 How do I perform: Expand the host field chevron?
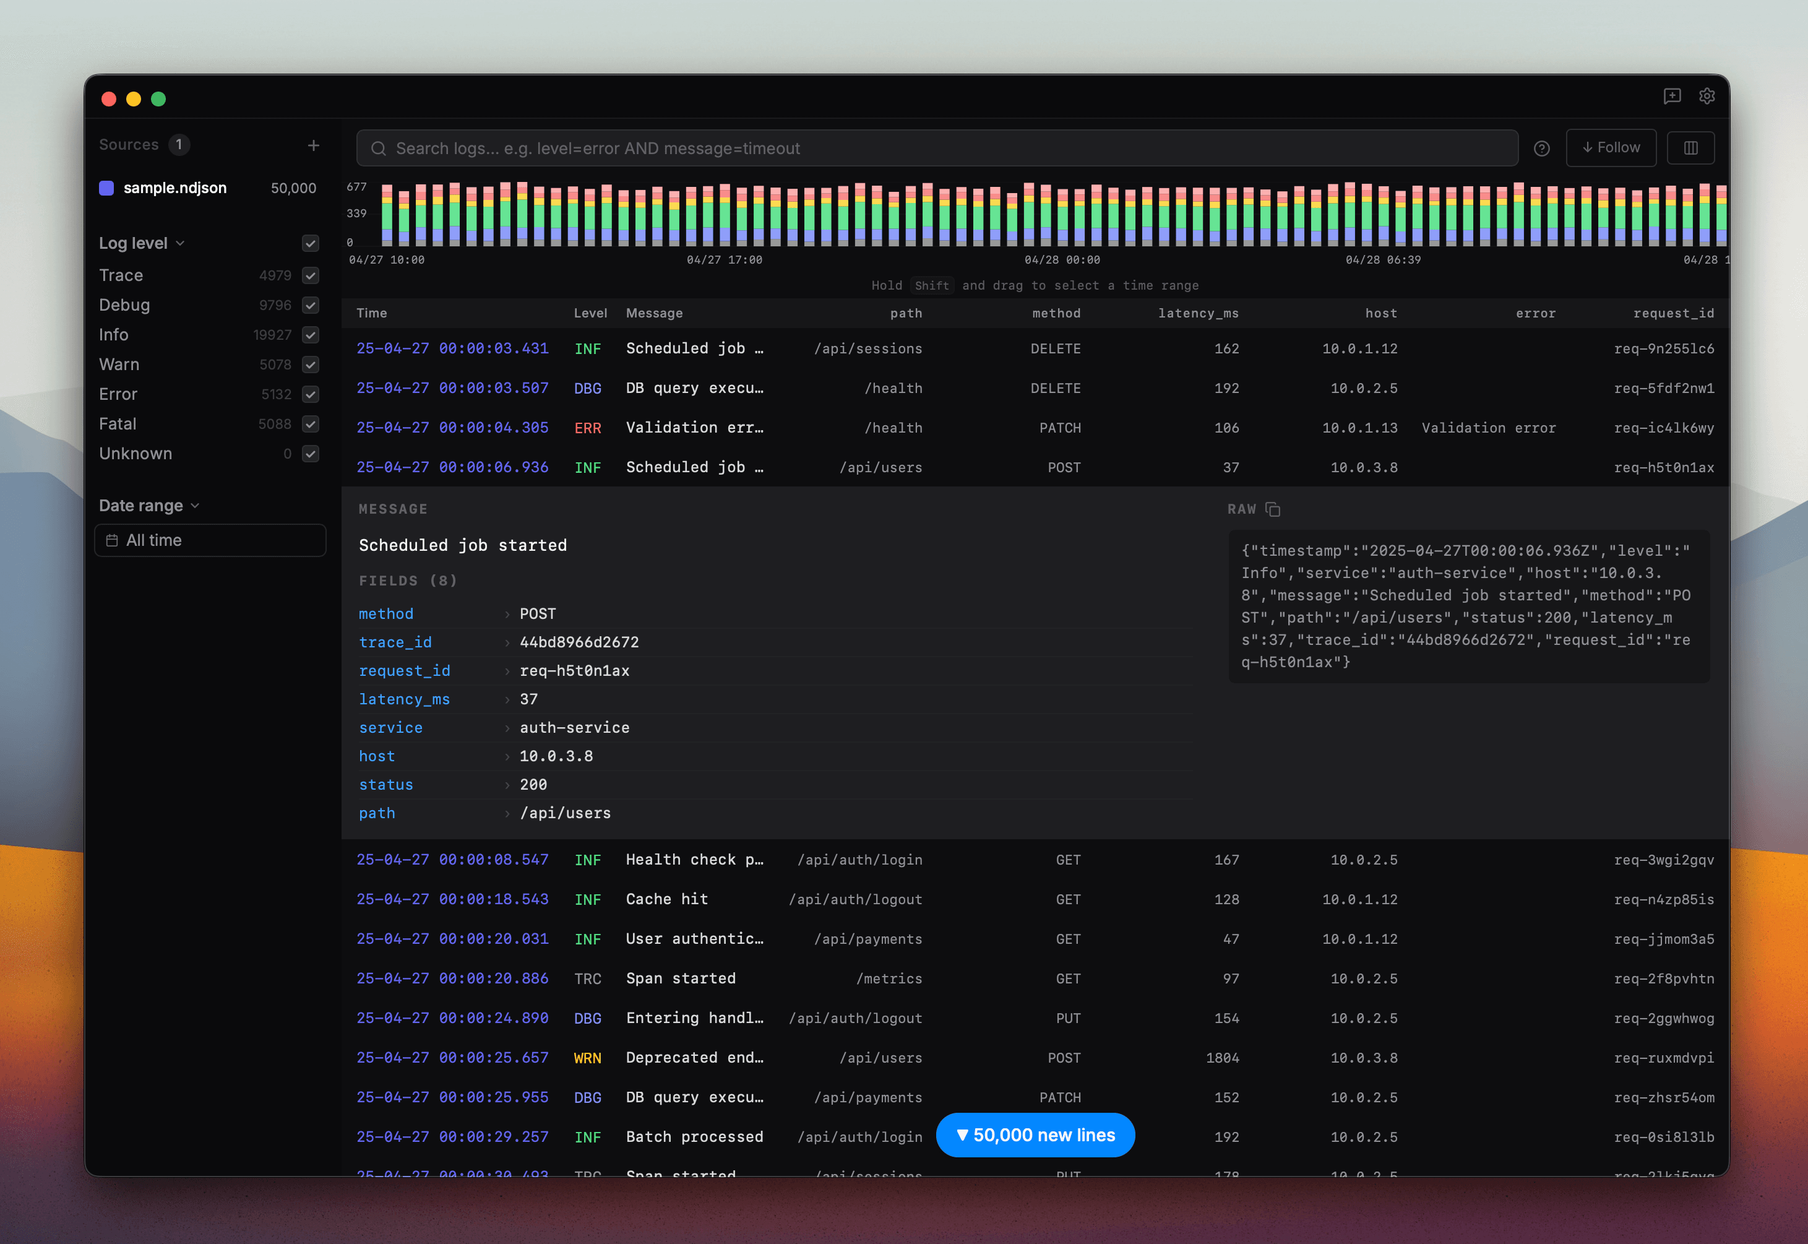click(x=507, y=757)
